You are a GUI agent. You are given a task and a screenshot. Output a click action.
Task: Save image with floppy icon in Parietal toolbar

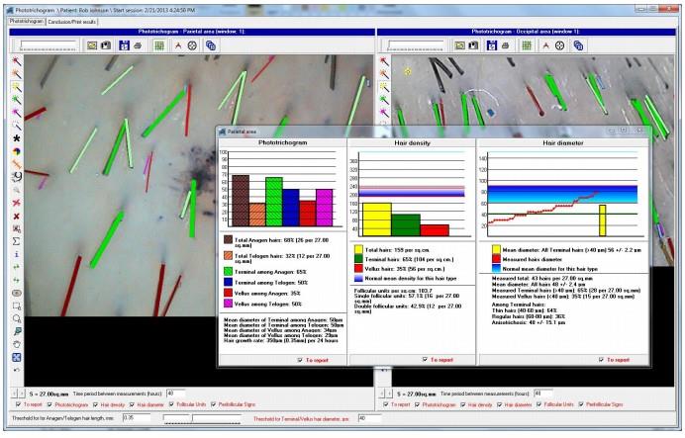point(124,45)
